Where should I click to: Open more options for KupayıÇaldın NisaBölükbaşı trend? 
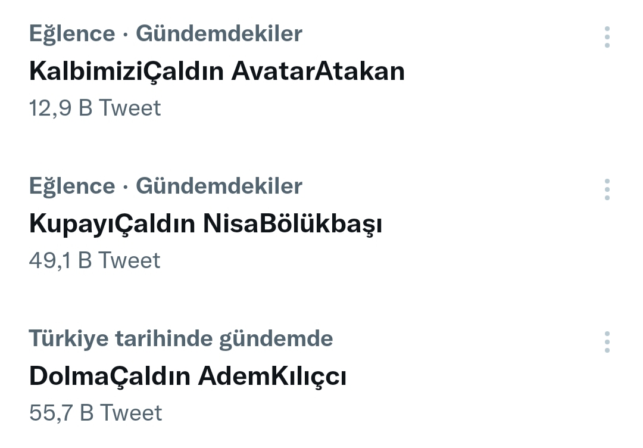click(607, 189)
